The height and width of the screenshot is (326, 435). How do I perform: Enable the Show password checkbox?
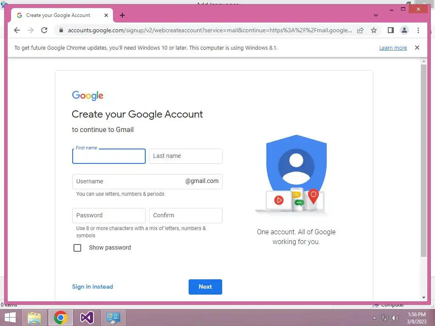77,247
